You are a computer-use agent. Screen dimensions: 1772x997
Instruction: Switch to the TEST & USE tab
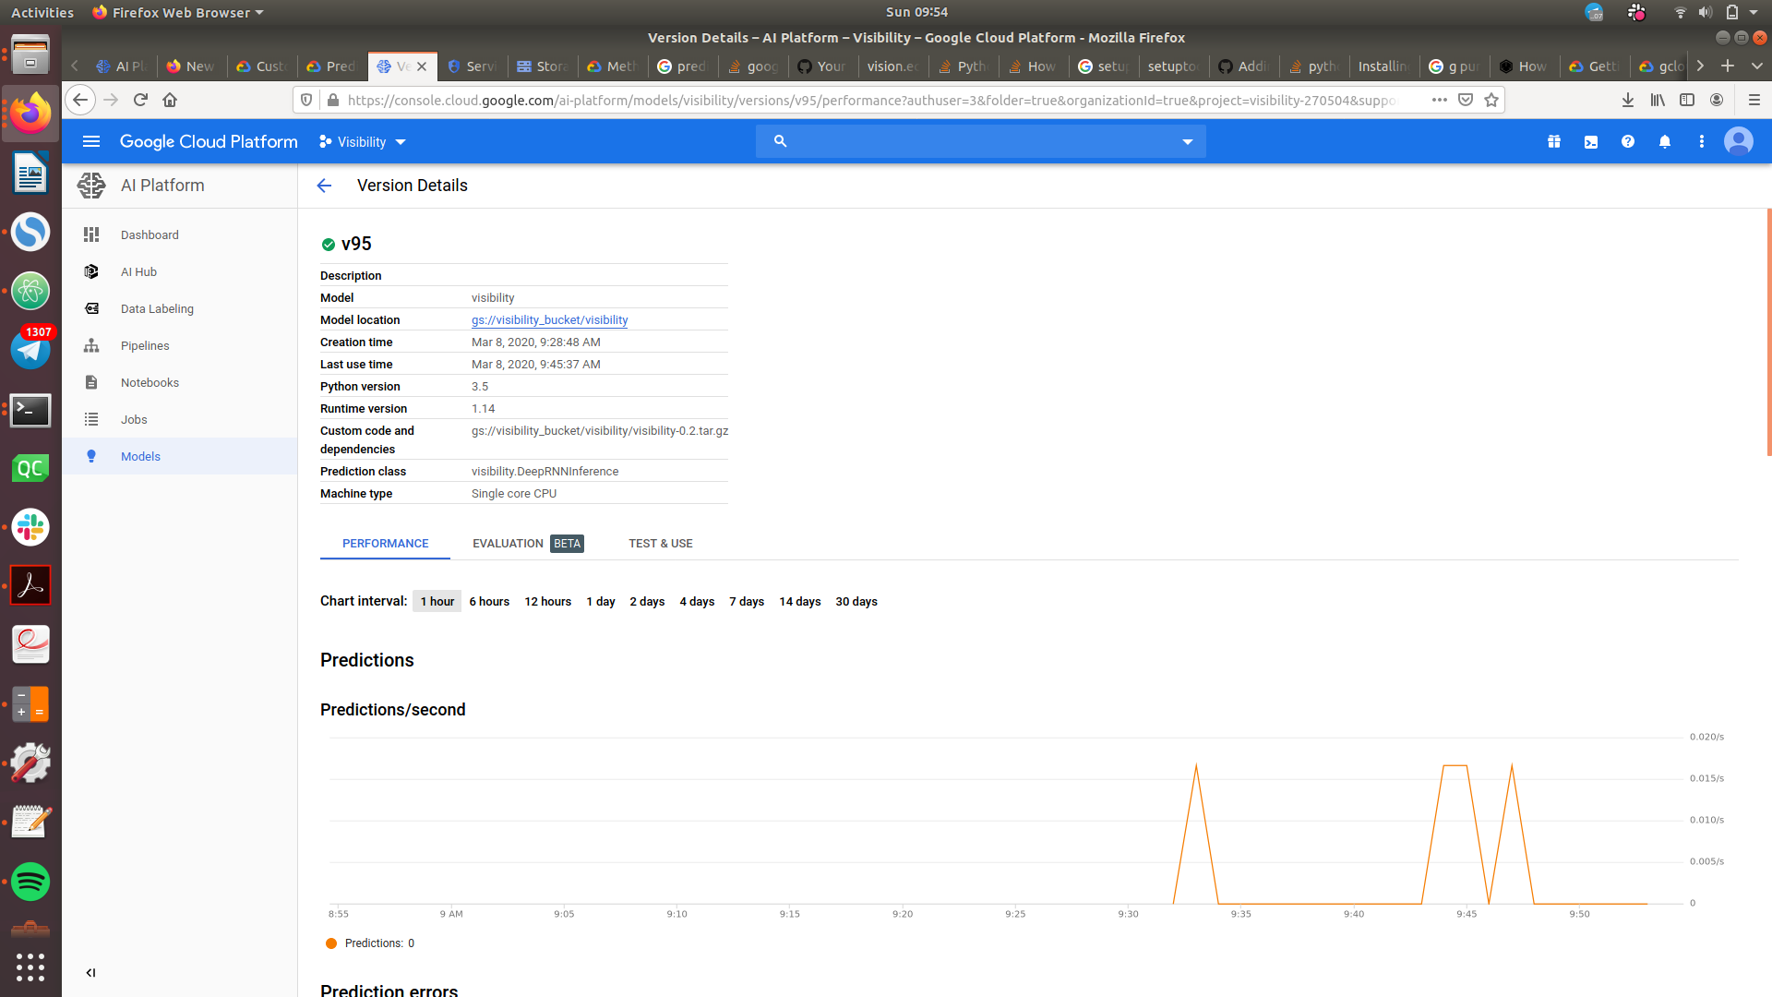(661, 544)
